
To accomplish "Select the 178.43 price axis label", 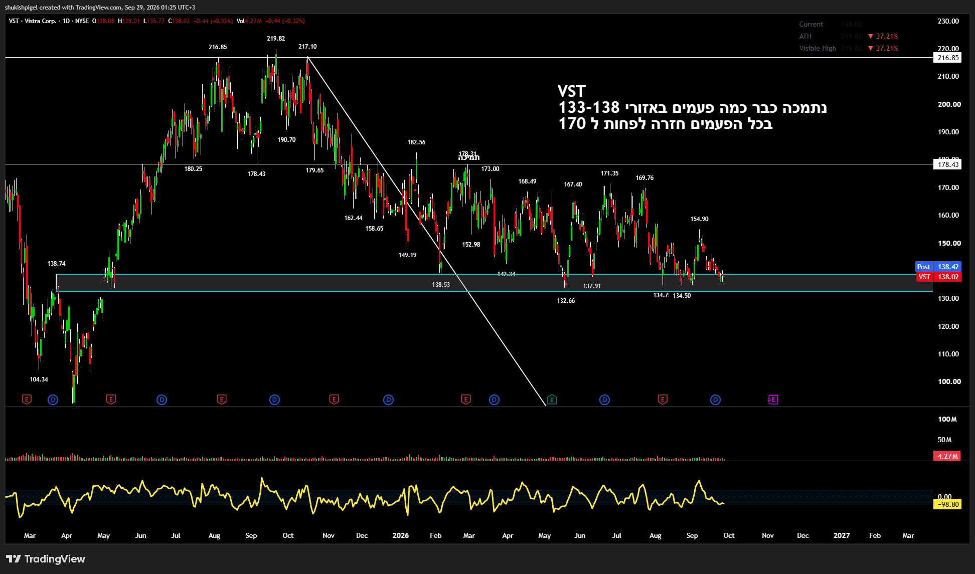I will pos(947,164).
